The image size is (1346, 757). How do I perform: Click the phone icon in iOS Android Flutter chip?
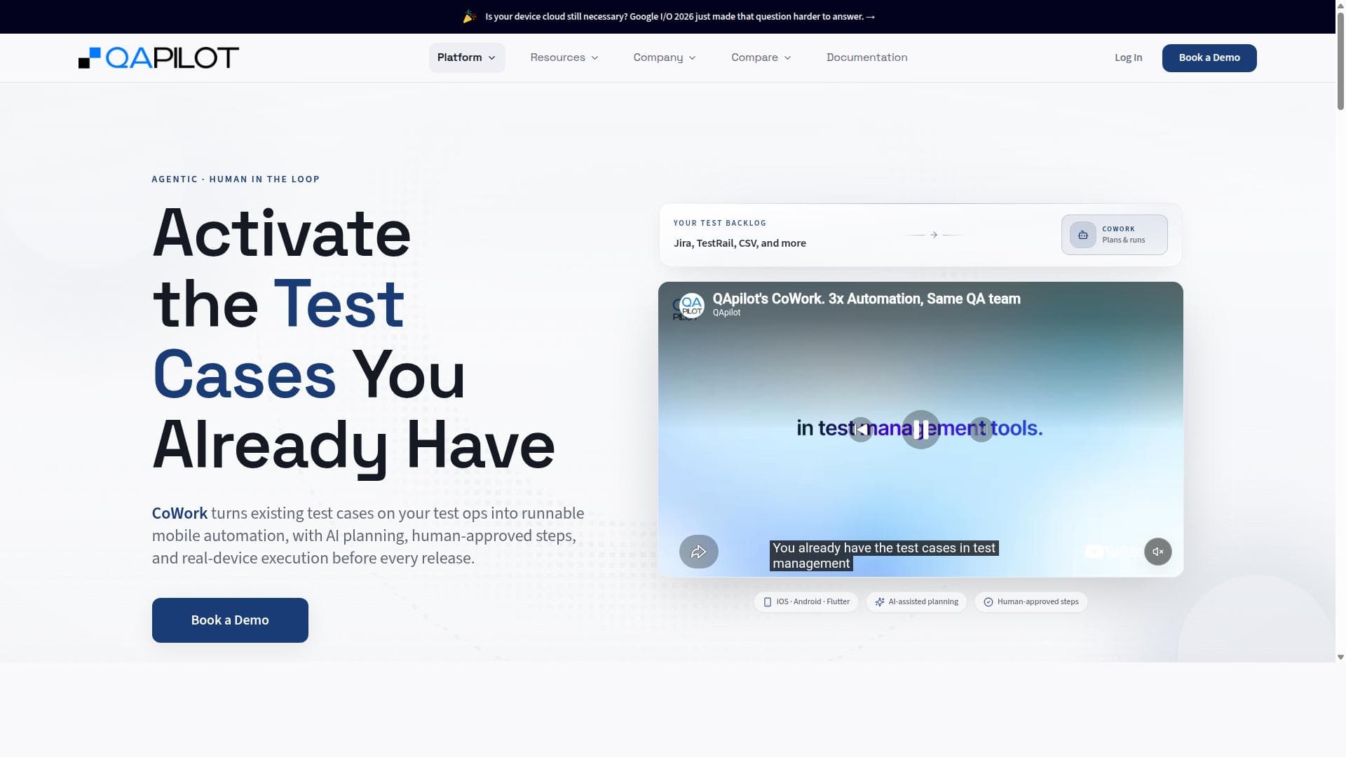point(767,602)
